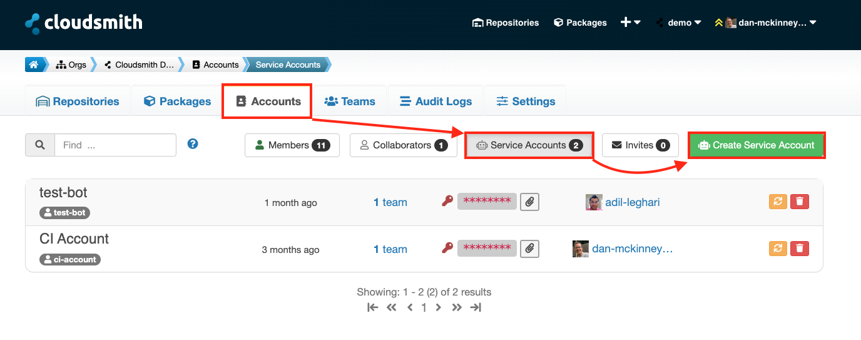Select the Cloudsmith D... breadcrumb
Image resolution: width=861 pixels, height=340 pixels.
(139, 64)
